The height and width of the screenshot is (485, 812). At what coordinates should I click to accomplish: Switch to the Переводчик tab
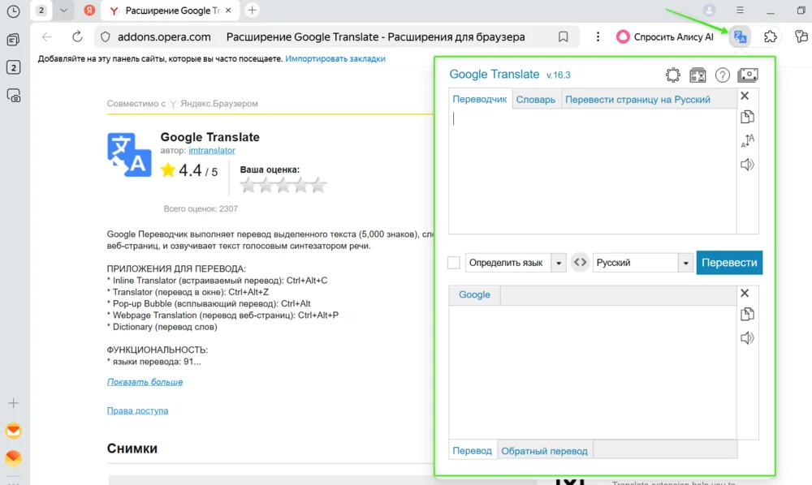click(480, 99)
